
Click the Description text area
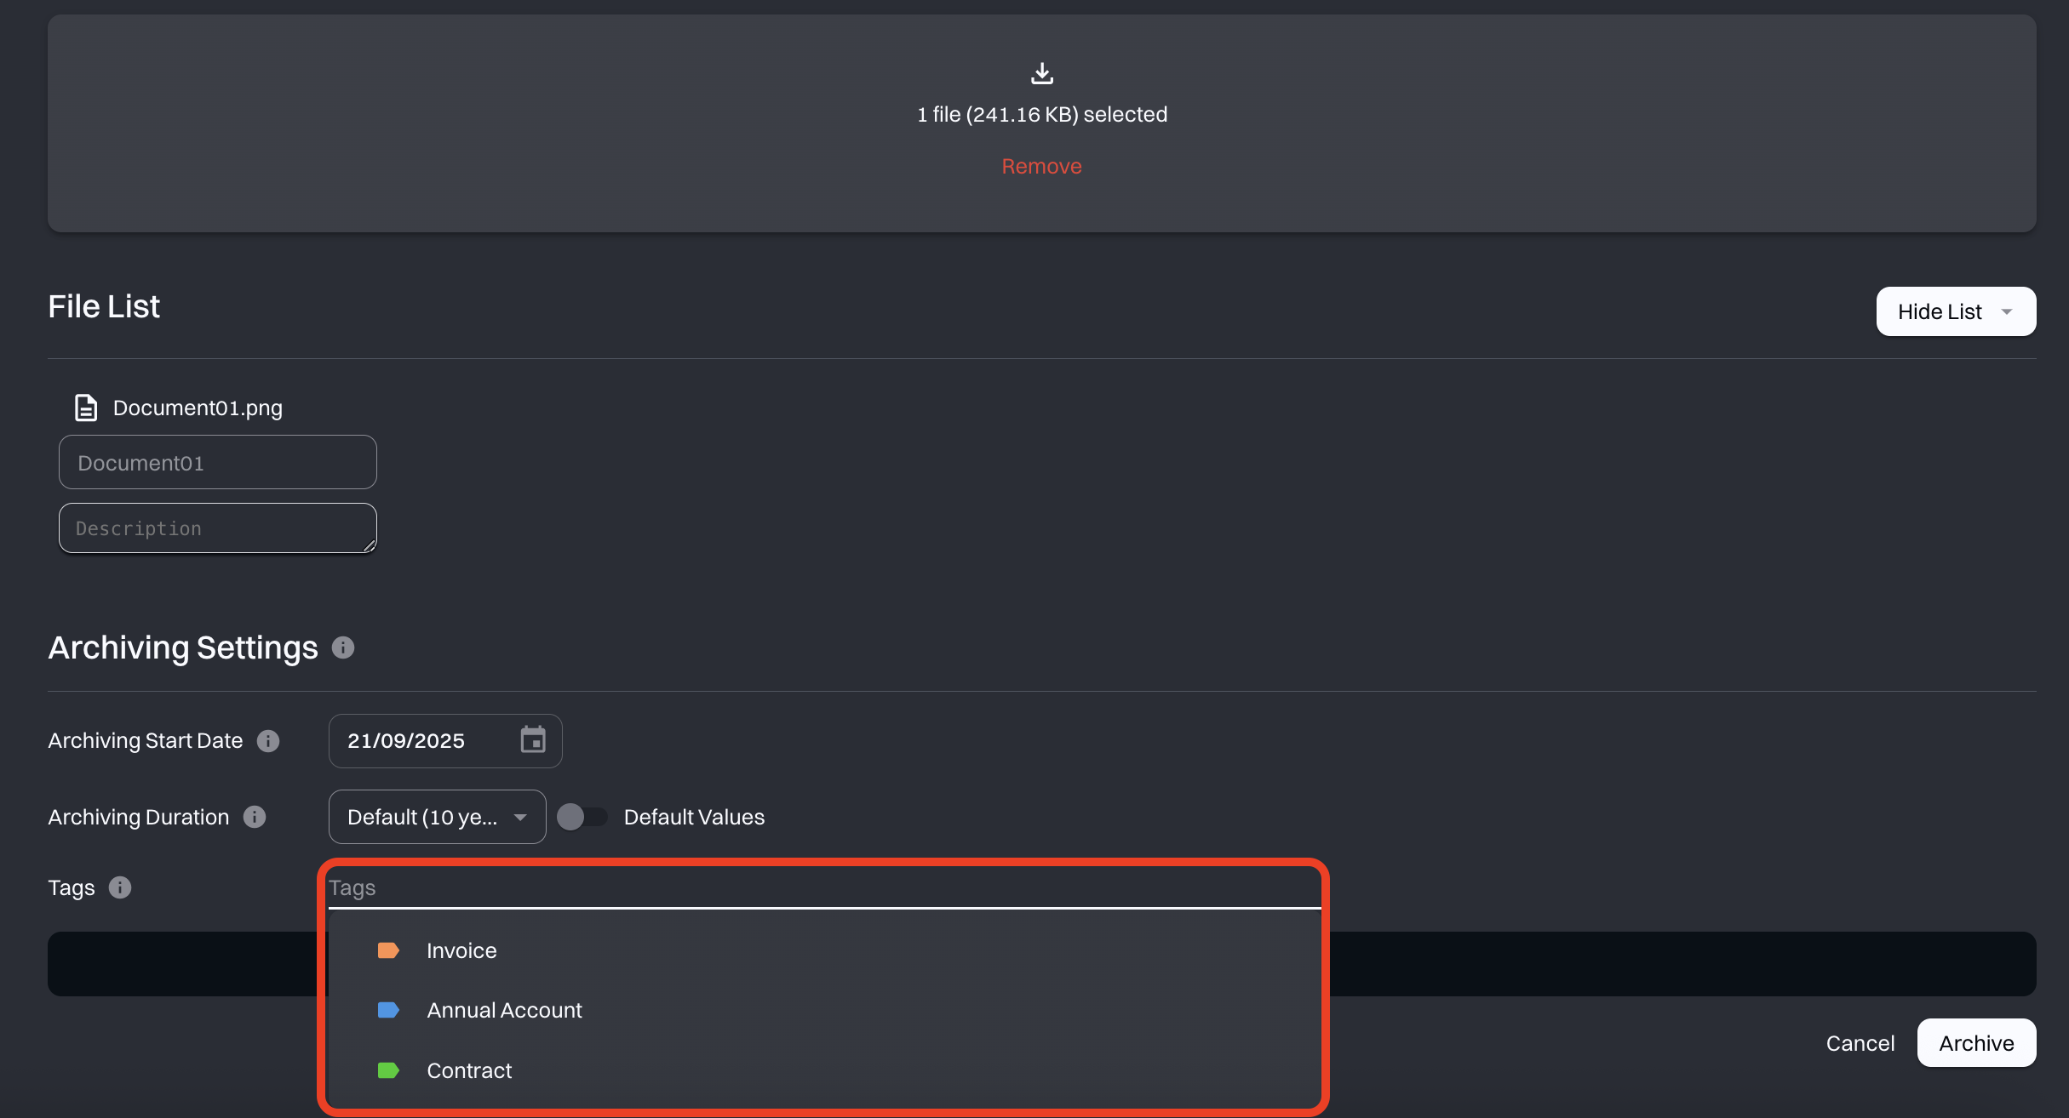pos(217,528)
